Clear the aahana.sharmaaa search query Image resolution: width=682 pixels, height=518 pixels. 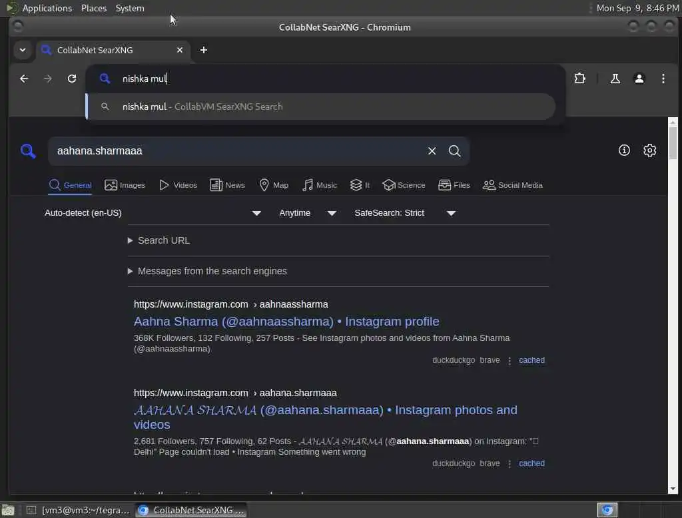[x=432, y=151]
